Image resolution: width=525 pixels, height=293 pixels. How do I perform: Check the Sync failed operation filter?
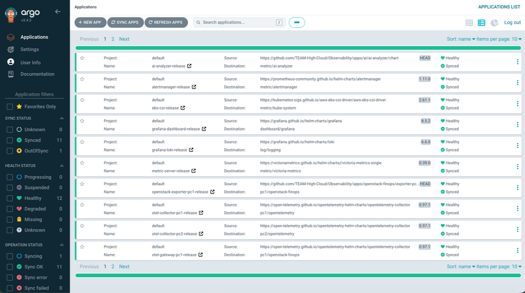tap(9, 288)
